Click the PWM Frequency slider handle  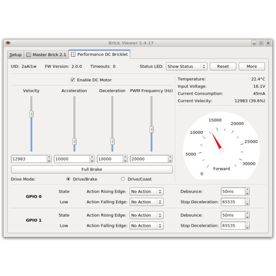click(151, 130)
